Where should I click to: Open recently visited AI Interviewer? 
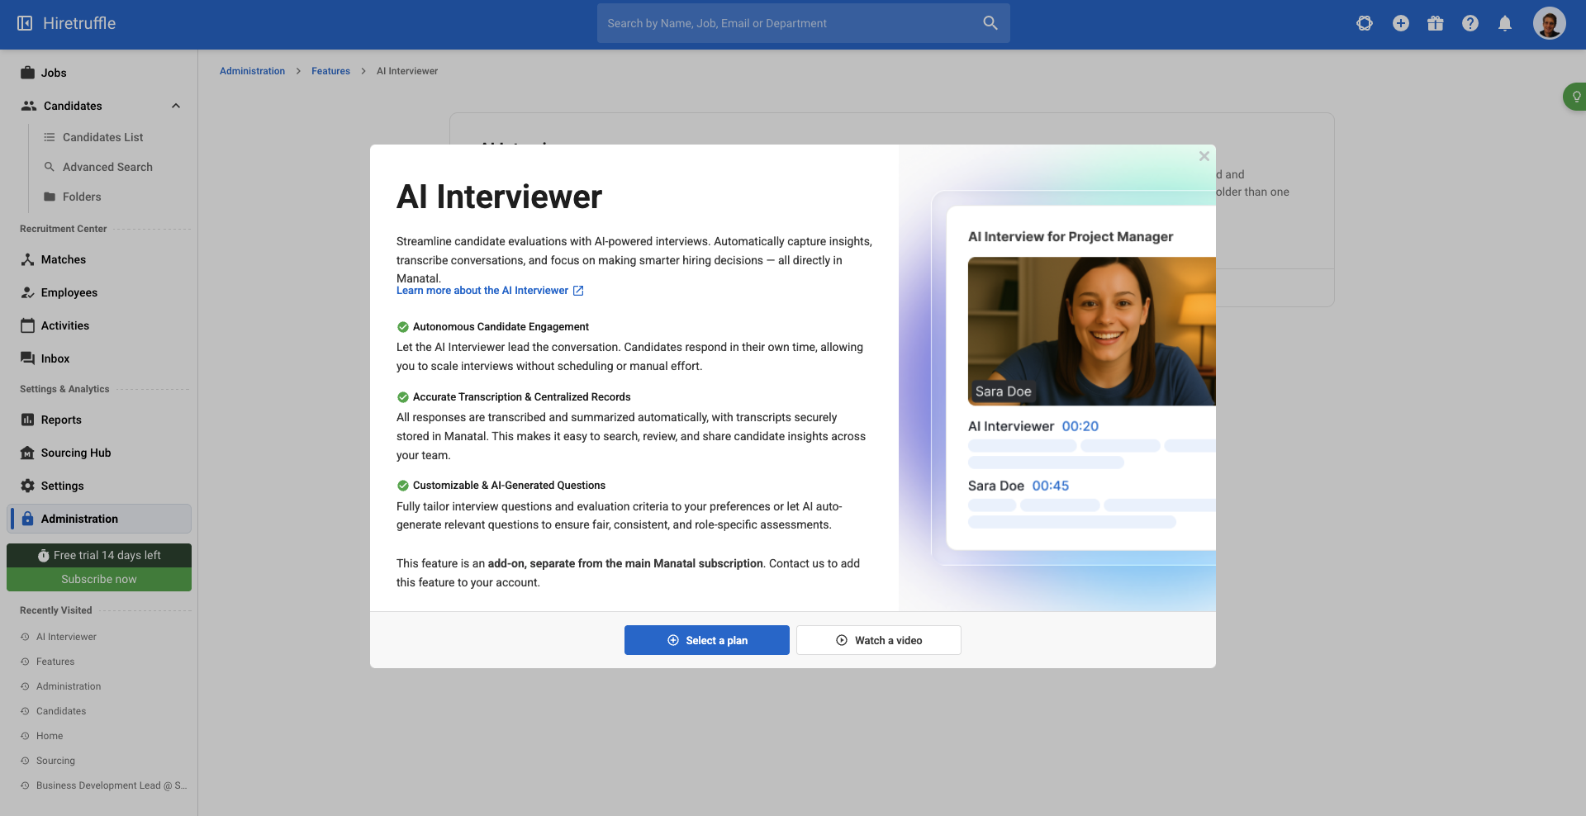tap(66, 637)
